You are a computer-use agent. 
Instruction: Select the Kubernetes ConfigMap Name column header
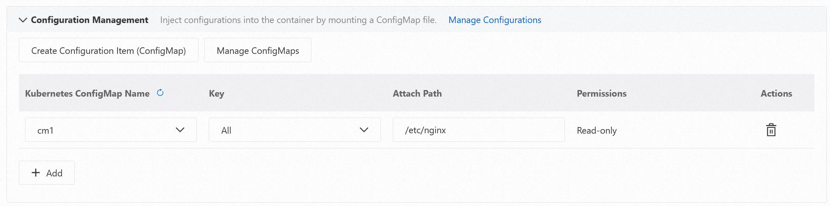(87, 93)
